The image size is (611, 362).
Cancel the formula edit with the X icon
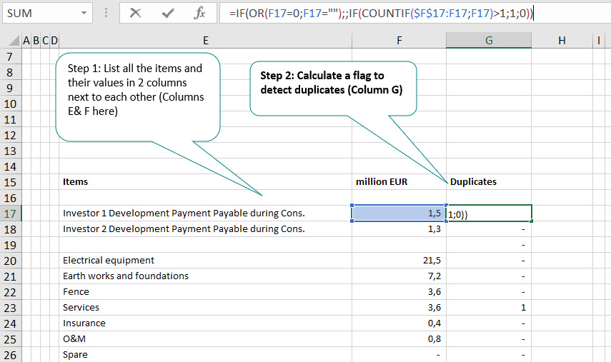[135, 14]
